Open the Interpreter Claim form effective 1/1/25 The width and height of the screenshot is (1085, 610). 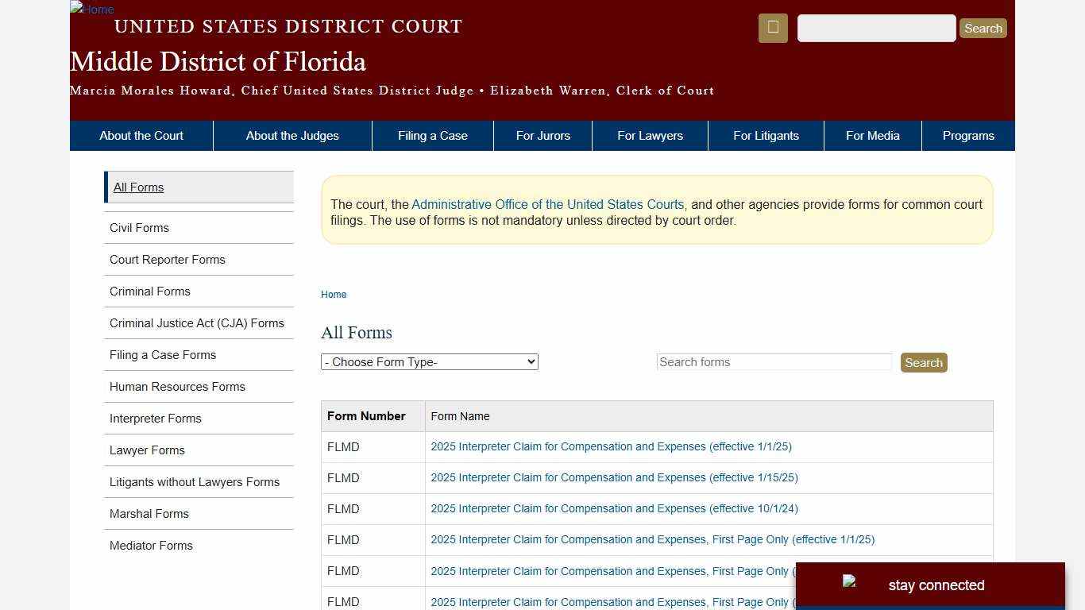point(611,446)
